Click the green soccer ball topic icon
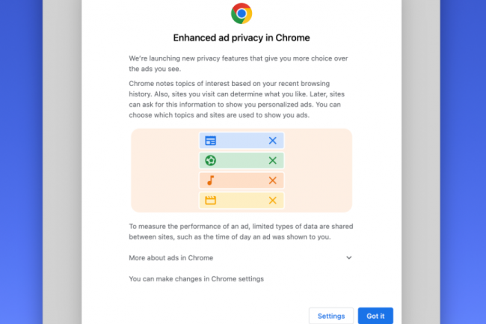The image size is (486, 324). click(x=210, y=160)
